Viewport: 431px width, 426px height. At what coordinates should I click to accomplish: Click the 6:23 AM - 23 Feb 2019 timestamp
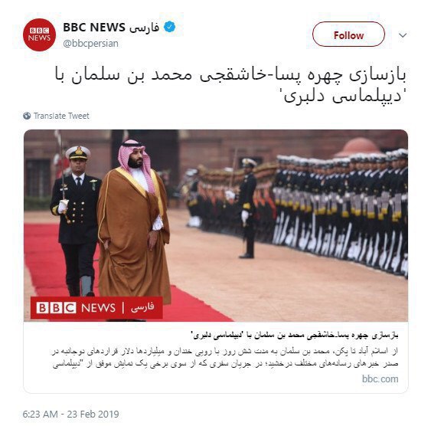[x=70, y=414]
